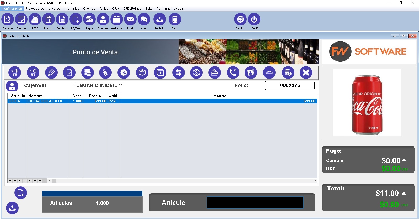The image size is (420, 219).
Task: Open the Contado sale toolbar icon
Action: (x=8, y=19)
